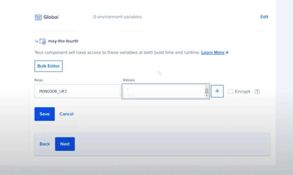Open the Bulk Editor

point(48,66)
